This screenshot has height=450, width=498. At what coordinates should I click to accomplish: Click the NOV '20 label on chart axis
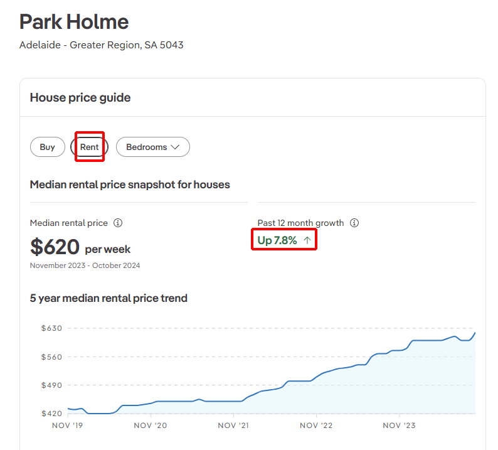pos(151,426)
